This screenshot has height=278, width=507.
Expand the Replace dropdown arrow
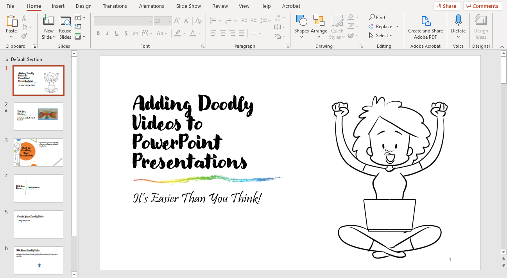pyautogui.click(x=397, y=27)
